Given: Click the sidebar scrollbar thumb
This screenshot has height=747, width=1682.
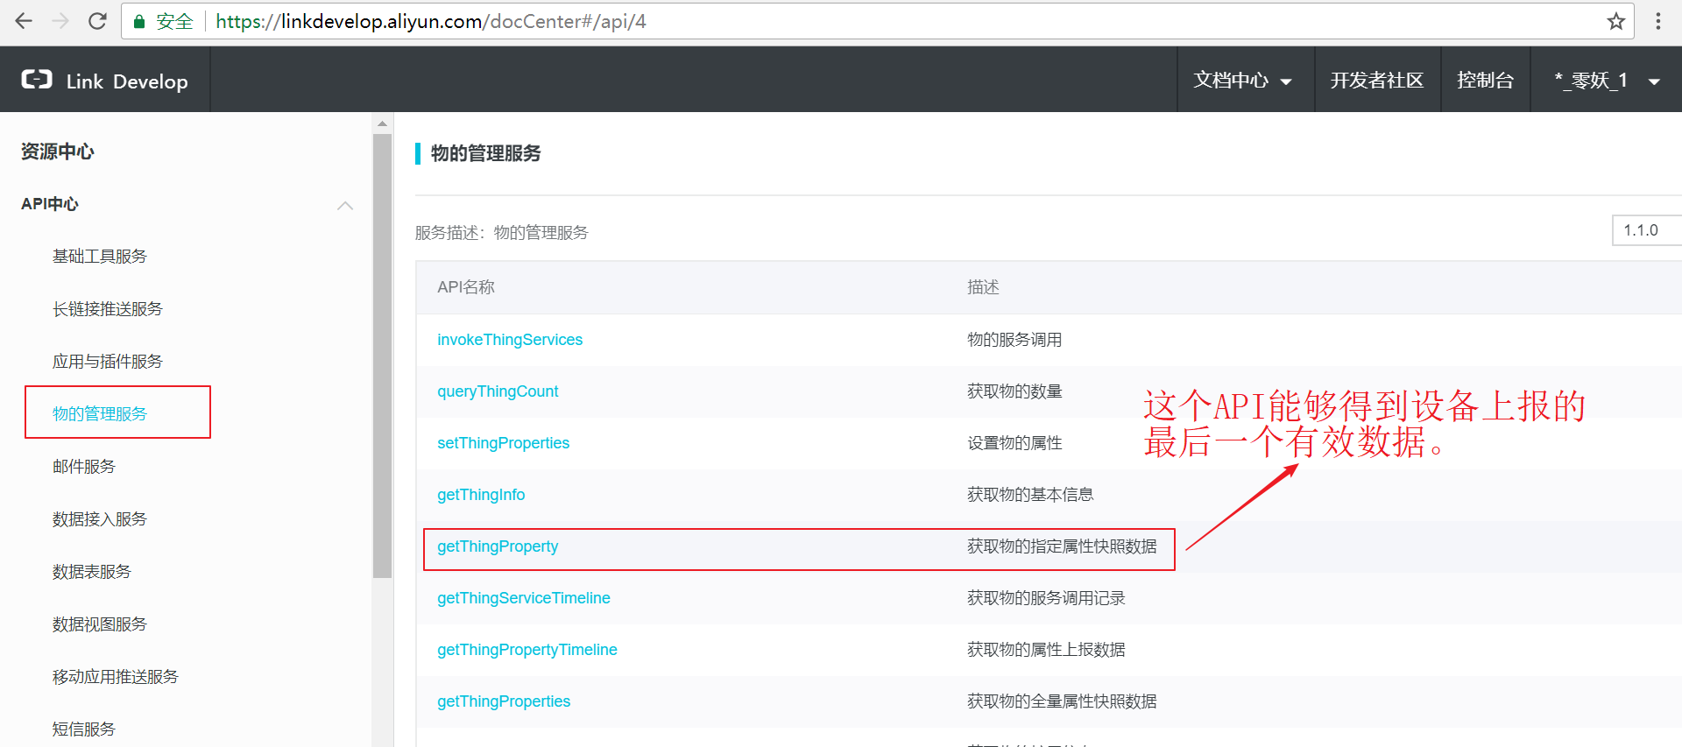Looking at the screenshot, I should click(x=382, y=356).
